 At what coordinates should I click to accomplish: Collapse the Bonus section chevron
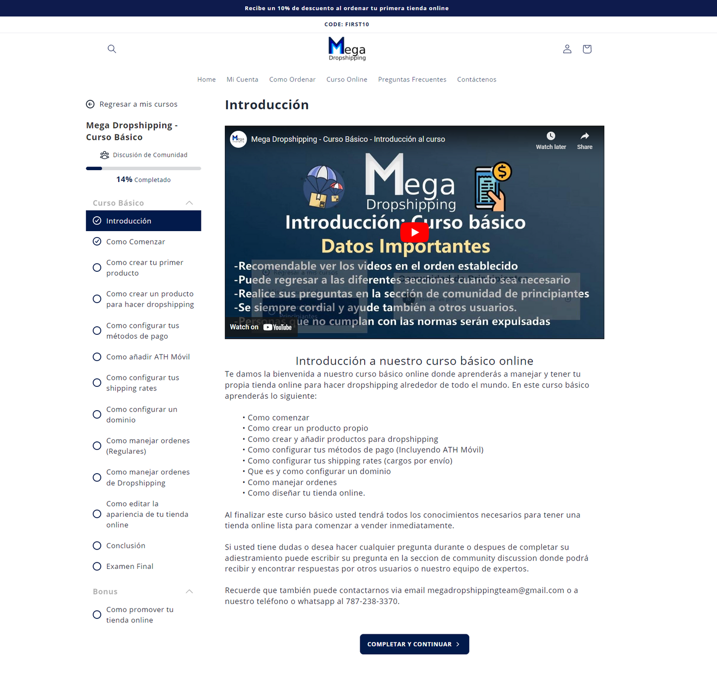coord(189,591)
